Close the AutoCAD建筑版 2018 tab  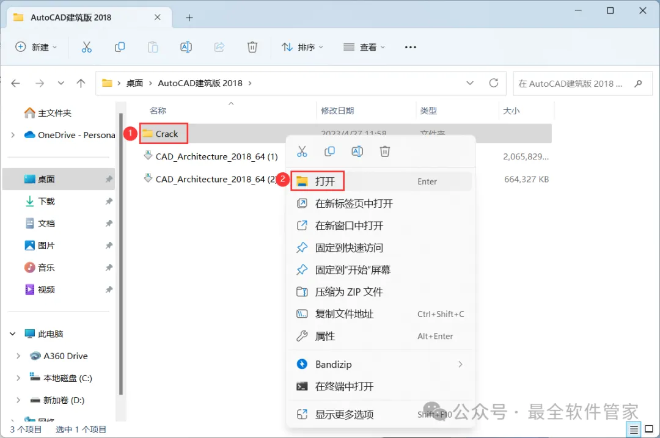point(158,17)
